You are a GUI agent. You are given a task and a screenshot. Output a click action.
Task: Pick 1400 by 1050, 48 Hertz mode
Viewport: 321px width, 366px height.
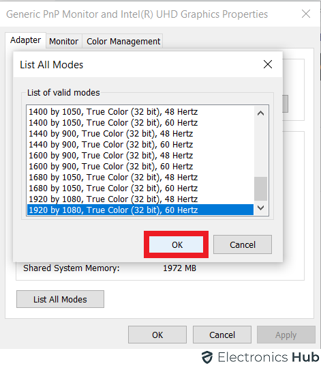click(x=140, y=111)
